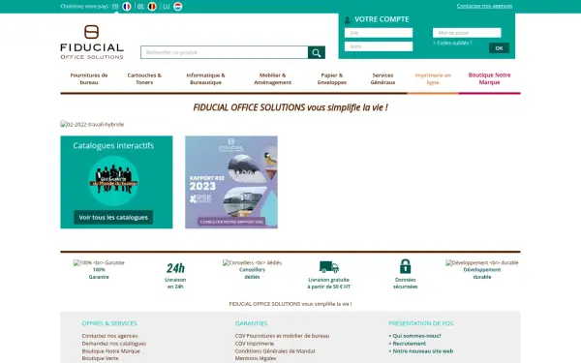Select the Belgium flag icon
581x363 pixels.
point(152,7)
